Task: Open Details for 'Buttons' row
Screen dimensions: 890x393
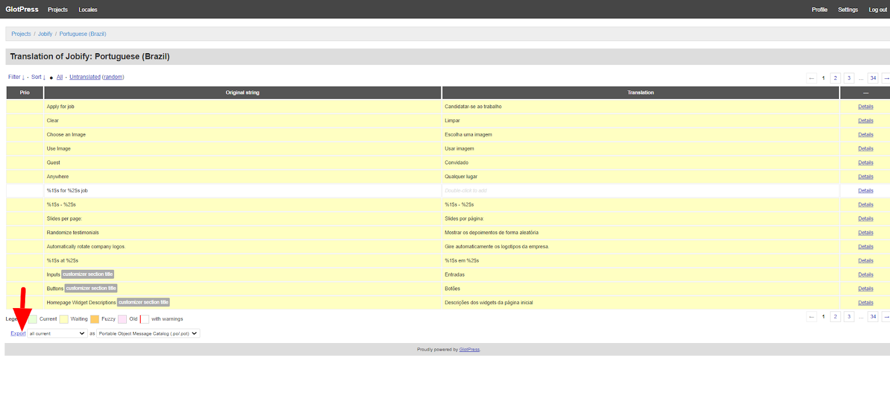Action: pos(866,289)
